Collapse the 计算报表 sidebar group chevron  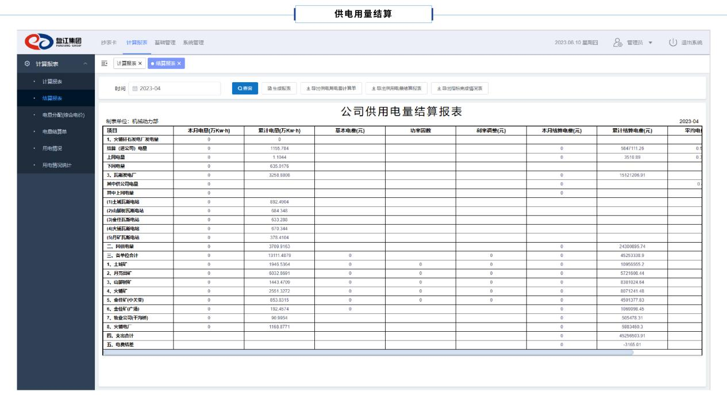86,63
